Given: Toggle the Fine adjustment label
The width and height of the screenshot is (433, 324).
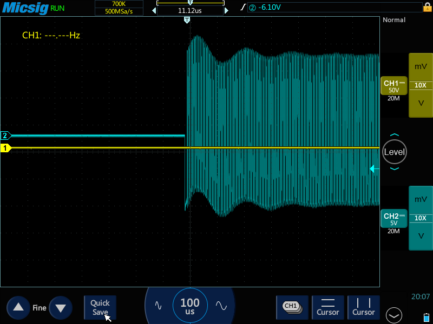Looking at the screenshot, I should [x=40, y=308].
